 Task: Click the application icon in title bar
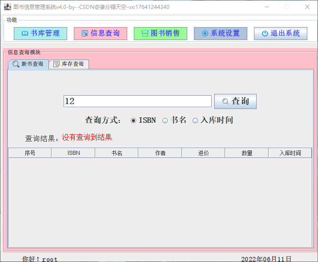point(8,7)
